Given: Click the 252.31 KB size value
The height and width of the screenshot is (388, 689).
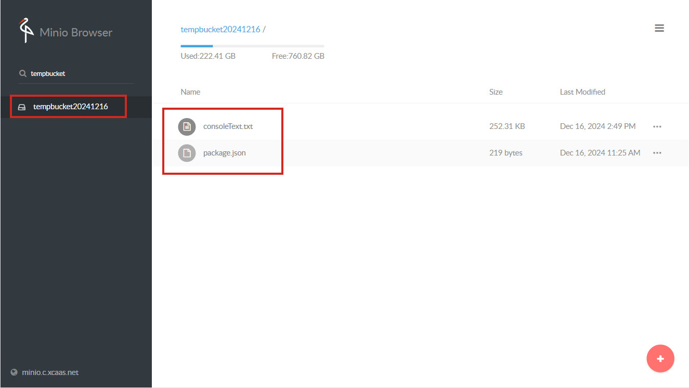Looking at the screenshot, I should tap(507, 126).
